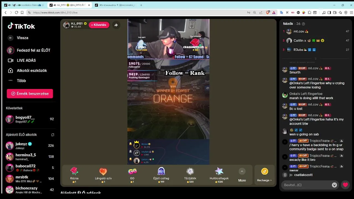Open Brave Leo AI sparkle icon
354x199 pixels.
tap(340, 12)
